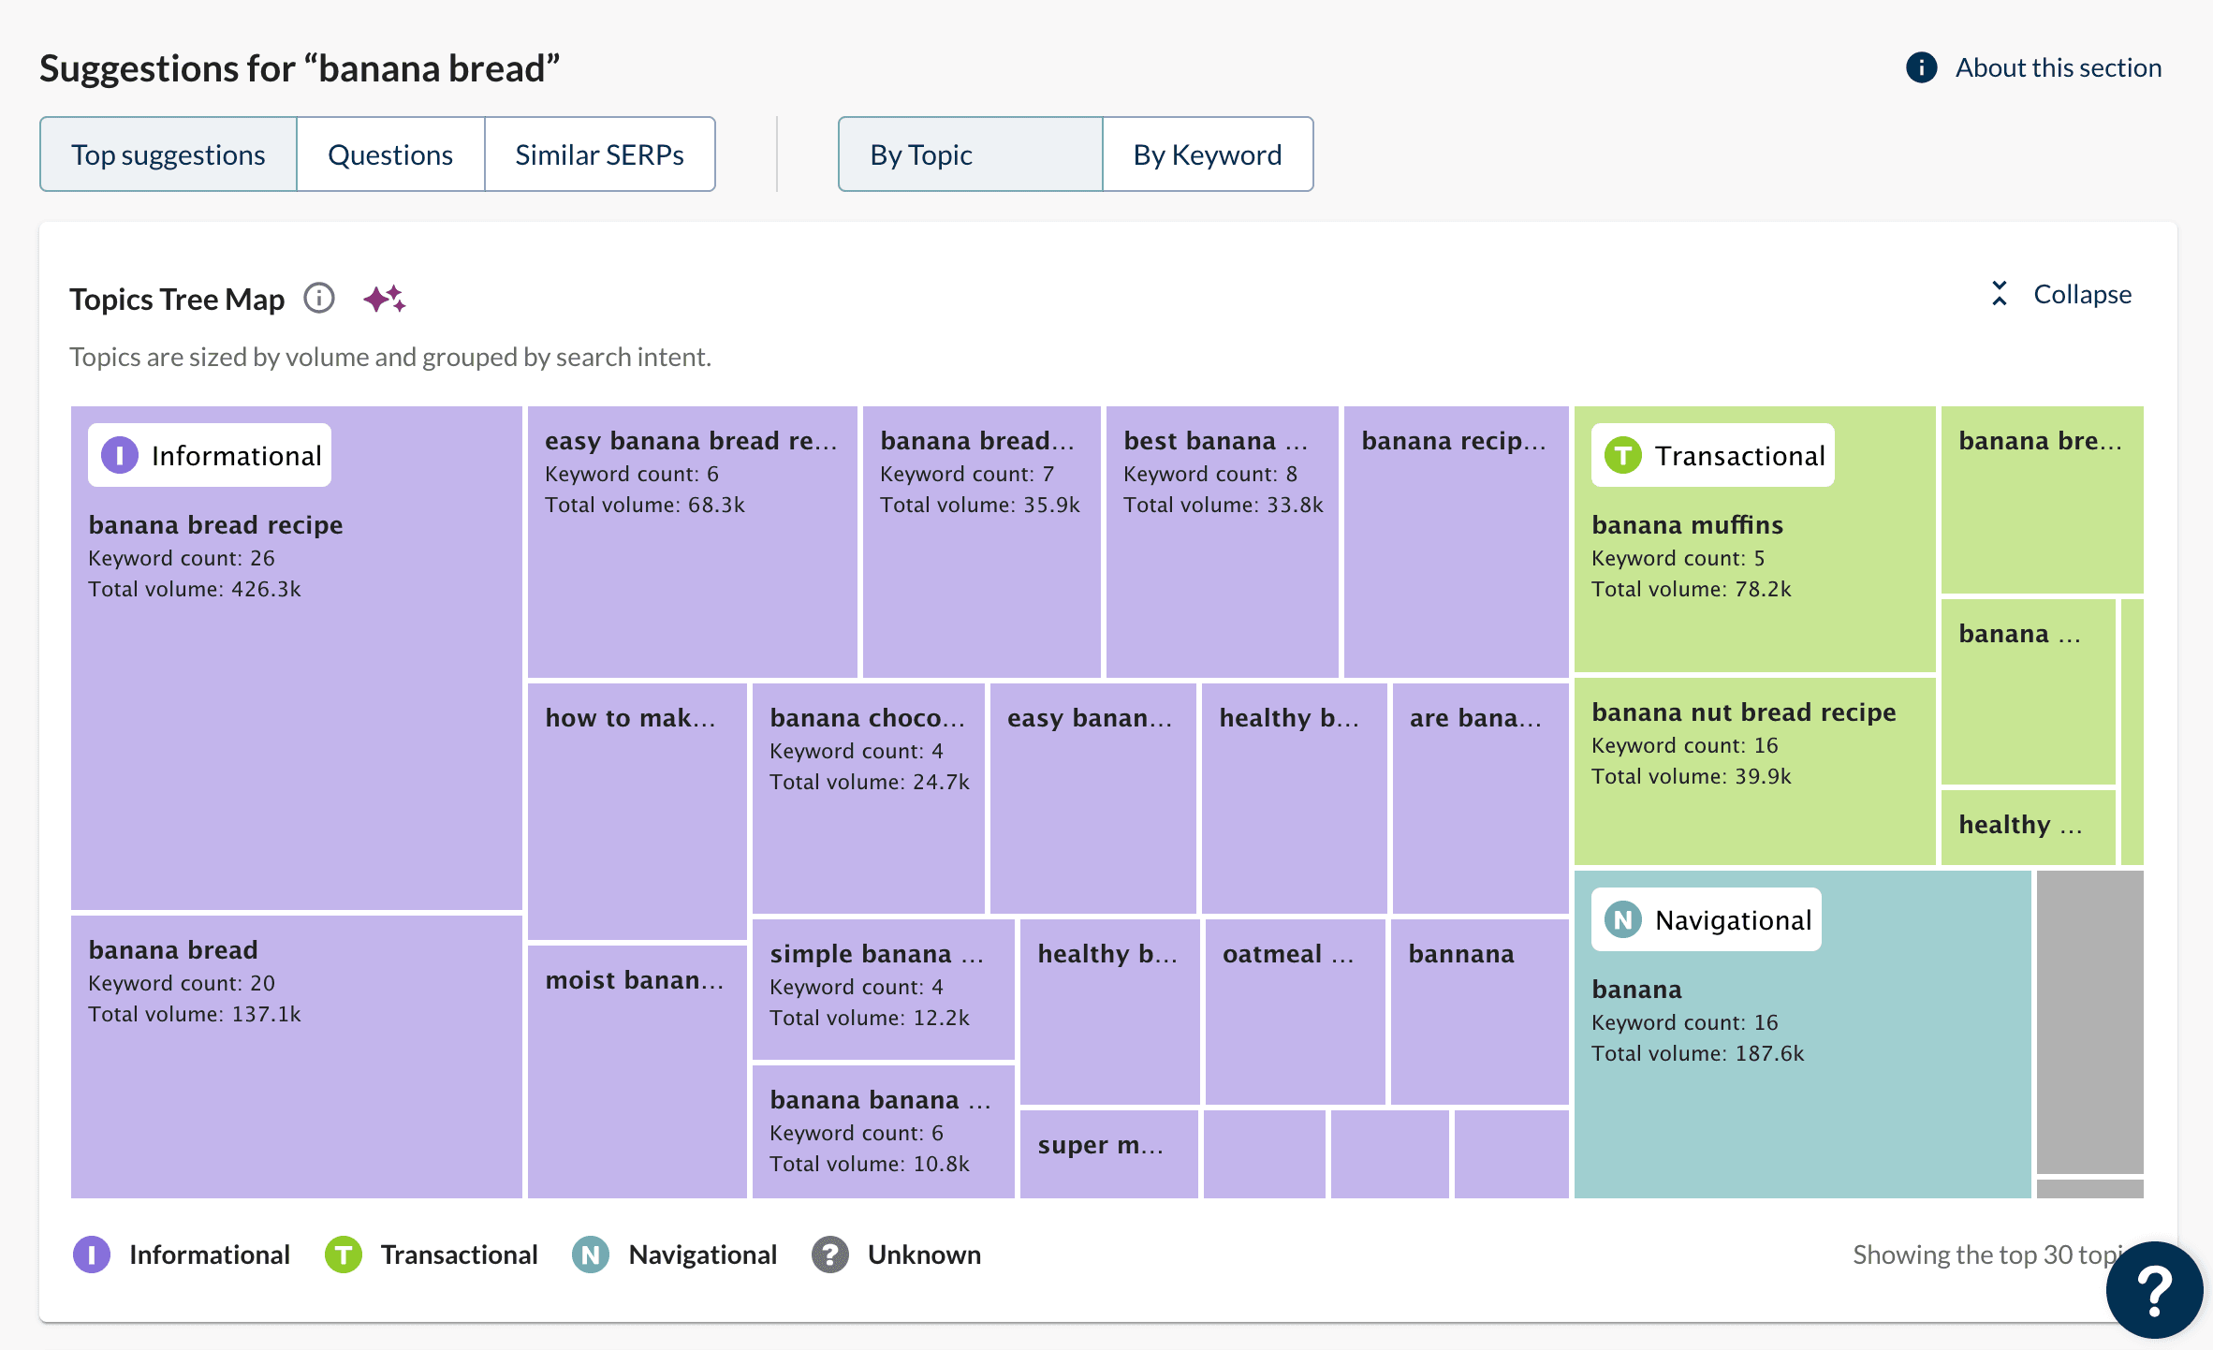Viewport: 2213px width, 1350px height.
Task: Click the Topics Tree Map info icon
Action: click(319, 299)
